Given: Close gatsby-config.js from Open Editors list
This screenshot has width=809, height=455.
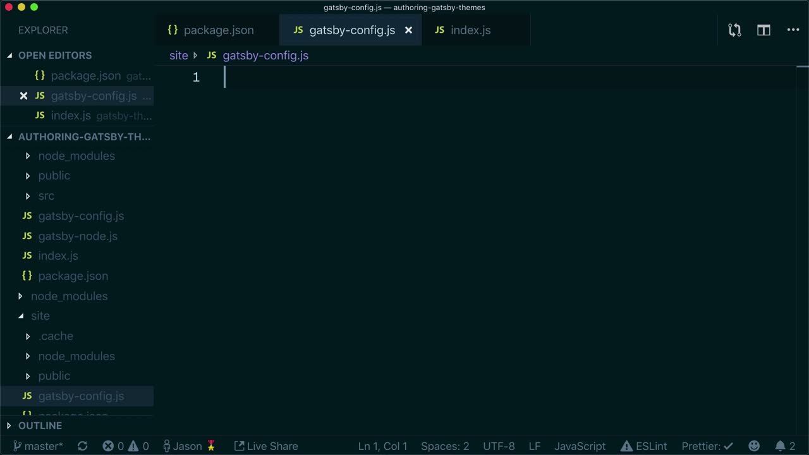Looking at the screenshot, I should [x=23, y=95].
